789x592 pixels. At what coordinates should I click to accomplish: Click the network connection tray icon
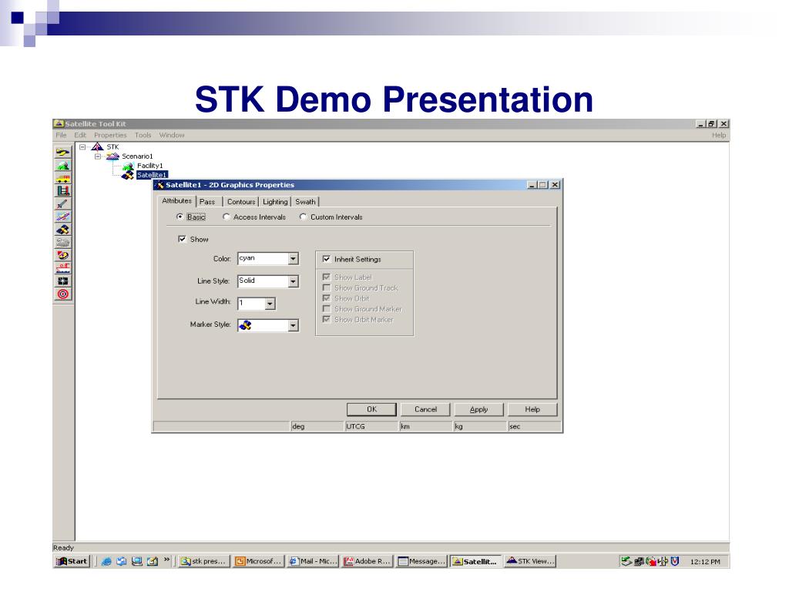click(x=639, y=561)
